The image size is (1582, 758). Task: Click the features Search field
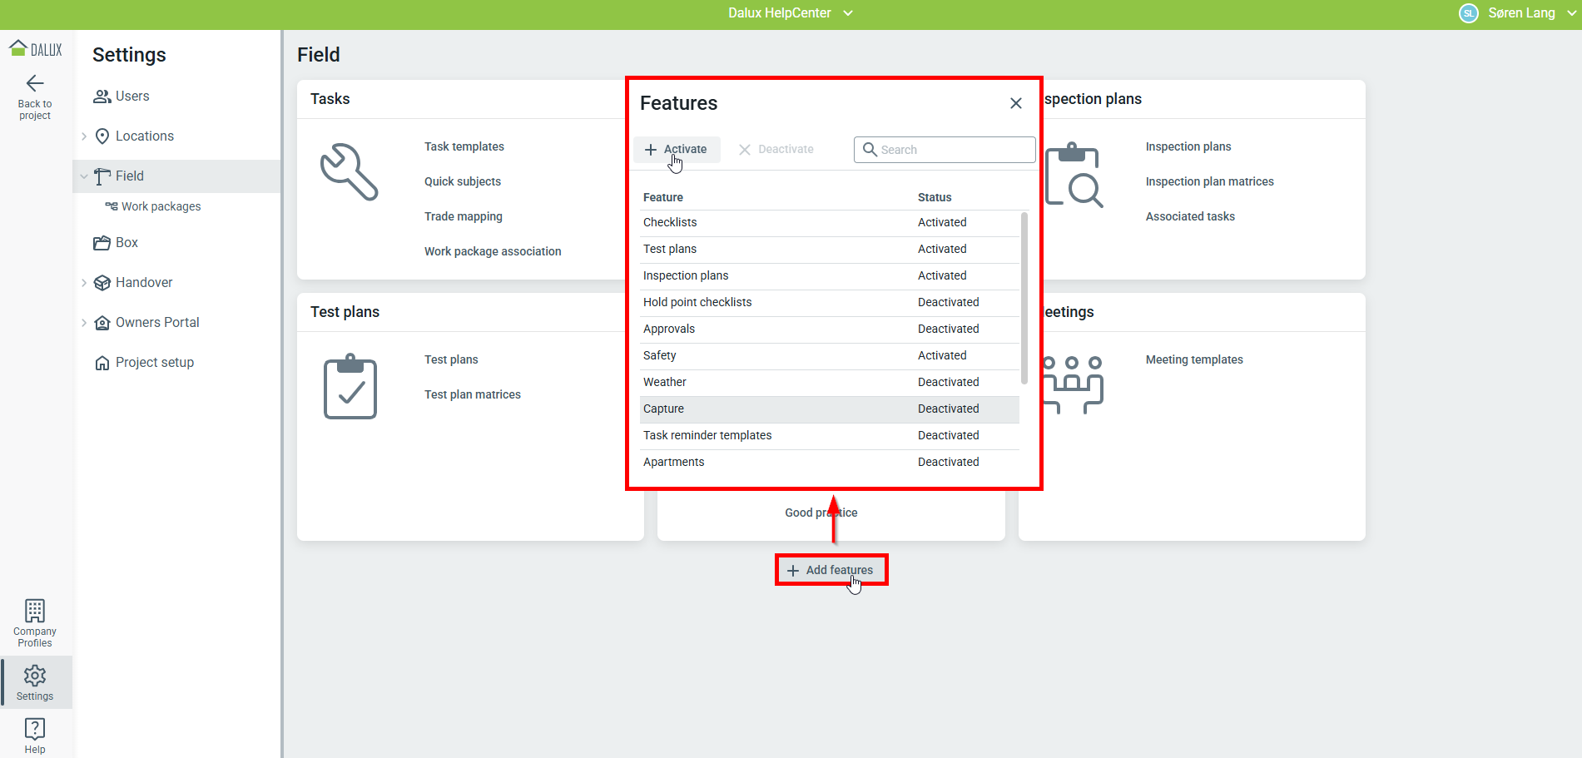[945, 150]
